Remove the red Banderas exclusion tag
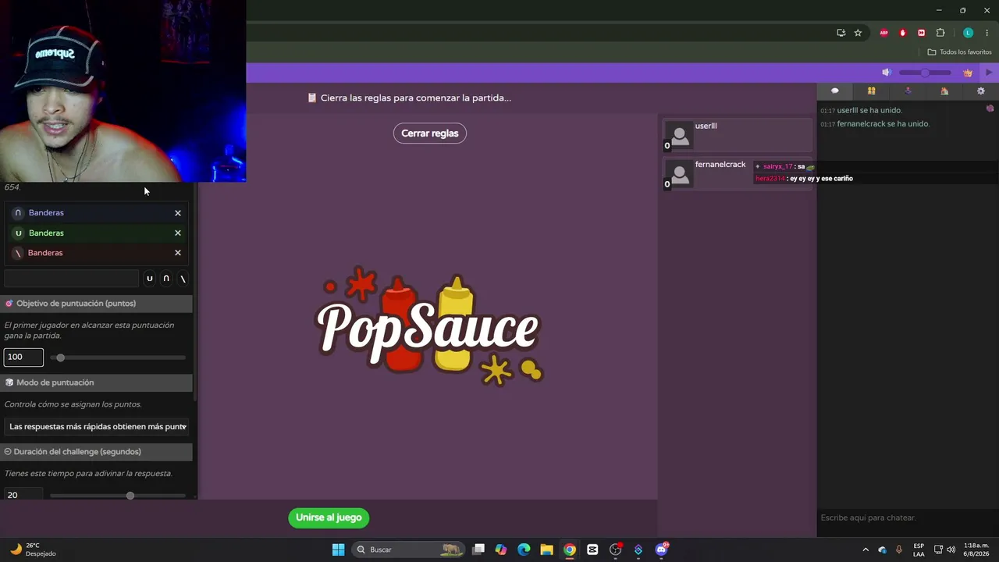This screenshot has width=999, height=562. (178, 253)
